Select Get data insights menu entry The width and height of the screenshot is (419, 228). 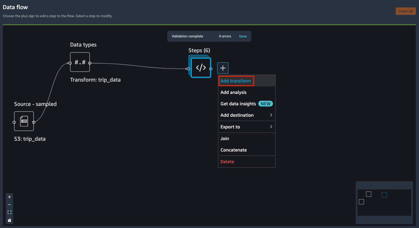coord(247,104)
